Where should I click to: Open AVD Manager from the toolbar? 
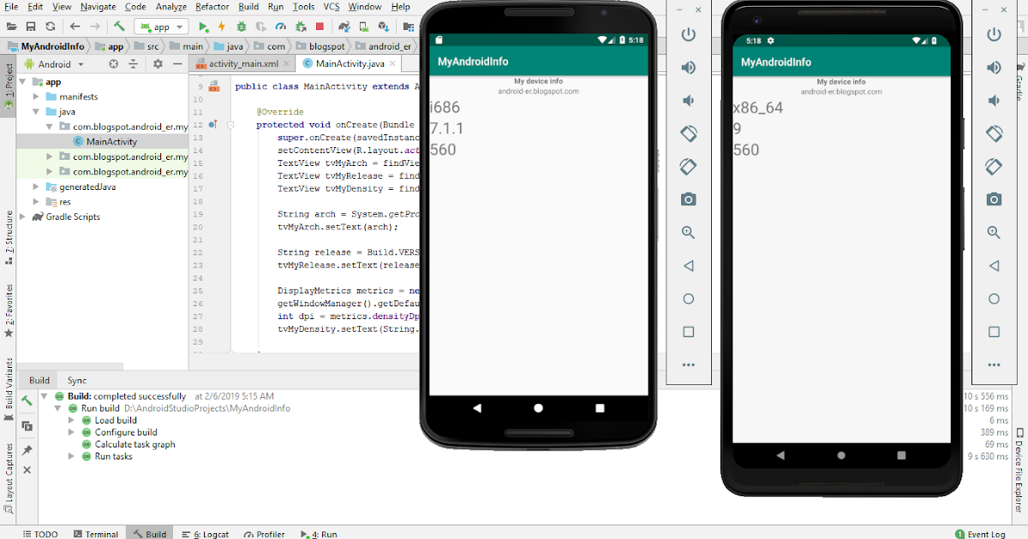(362, 27)
